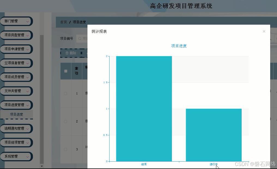
Task: Open the 项目申请管理 dropdown
Action: (x=16, y=49)
